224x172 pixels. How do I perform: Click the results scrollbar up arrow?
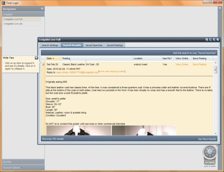[215, 63]
